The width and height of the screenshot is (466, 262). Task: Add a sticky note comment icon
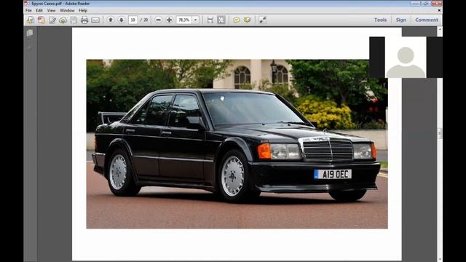[x=237, y=20]
